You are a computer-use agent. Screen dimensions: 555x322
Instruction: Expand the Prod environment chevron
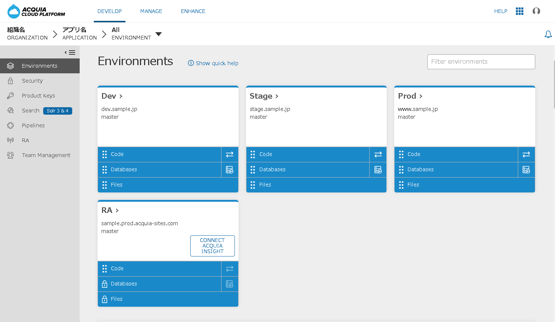pyautogui.click(x=421, y=96)
